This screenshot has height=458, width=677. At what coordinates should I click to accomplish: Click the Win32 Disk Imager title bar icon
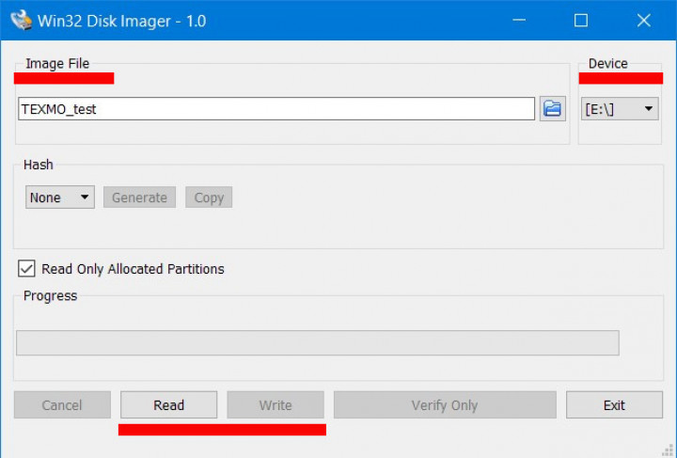click(x=21, y=20)
